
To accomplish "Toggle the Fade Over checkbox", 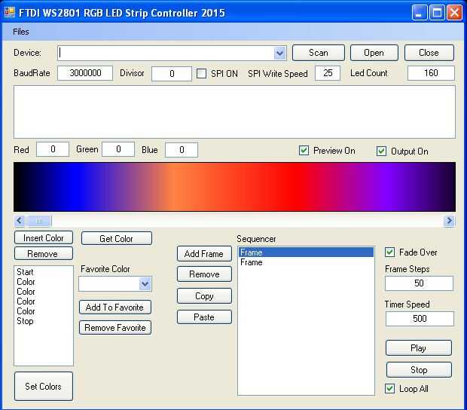I will (390, 252).
